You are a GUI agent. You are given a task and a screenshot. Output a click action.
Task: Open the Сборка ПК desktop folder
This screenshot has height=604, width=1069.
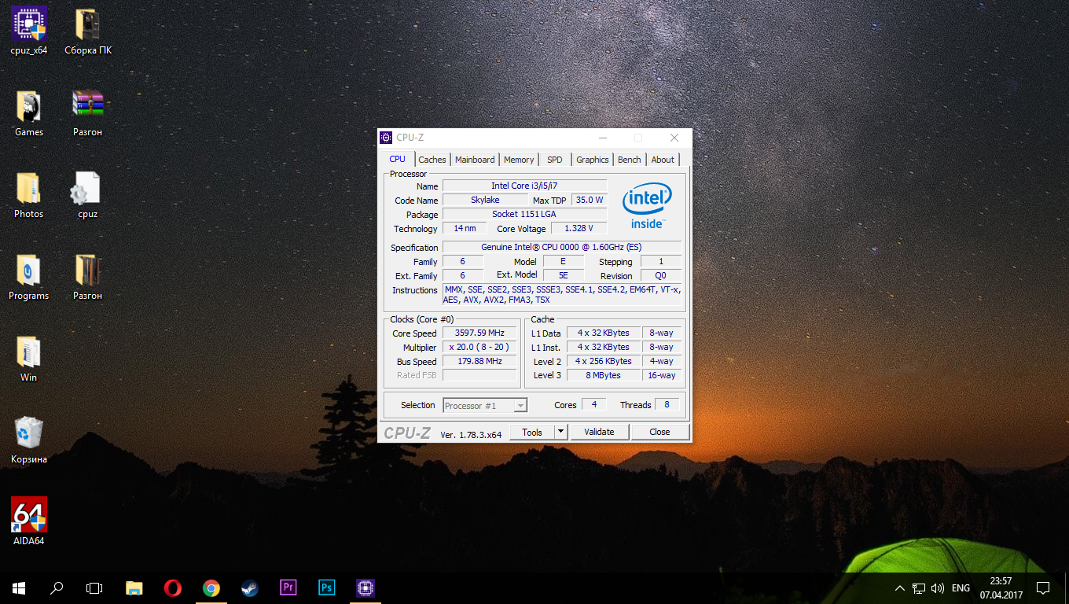(x=88, y=31)
